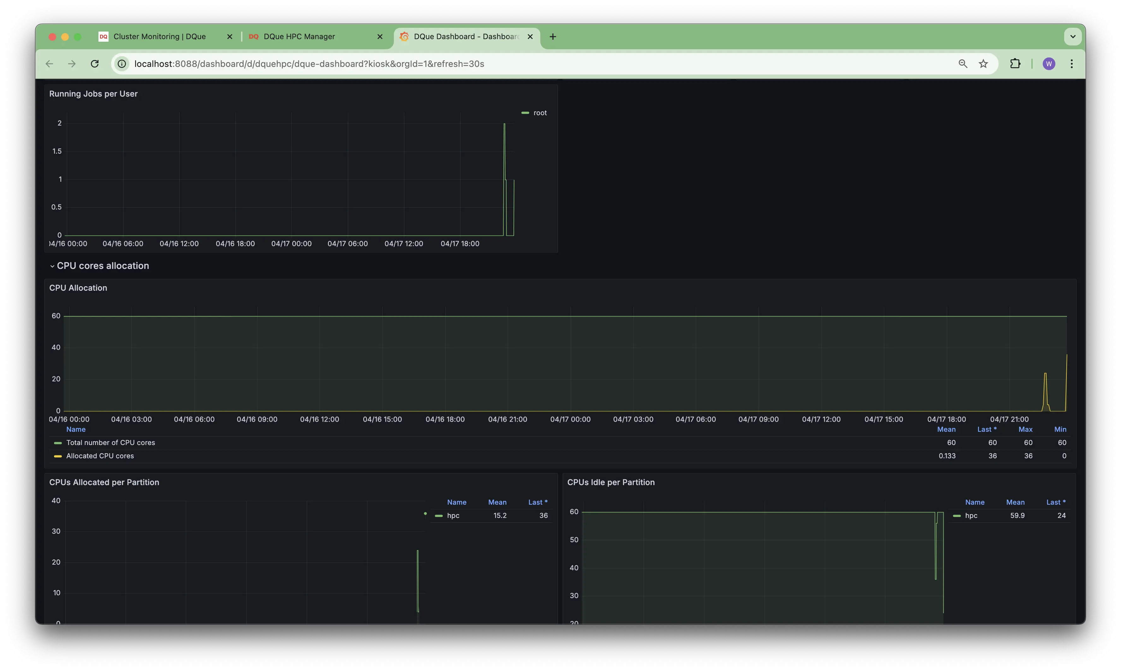
Task: Switch to DQue HPC Manager tab
Action: (299, 37)
